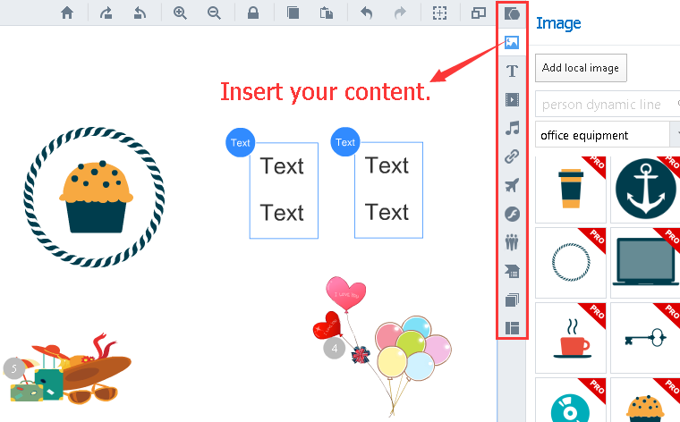Click the first blue Text badge
This screenshot has height=422, width=680.
pyautogui.click(x=241, y=142)
